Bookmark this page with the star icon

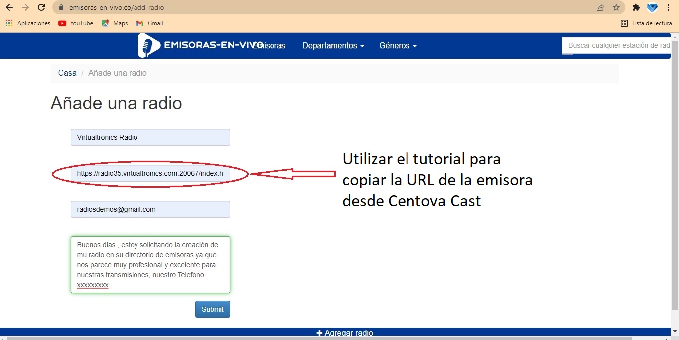(x=616, y=7)
